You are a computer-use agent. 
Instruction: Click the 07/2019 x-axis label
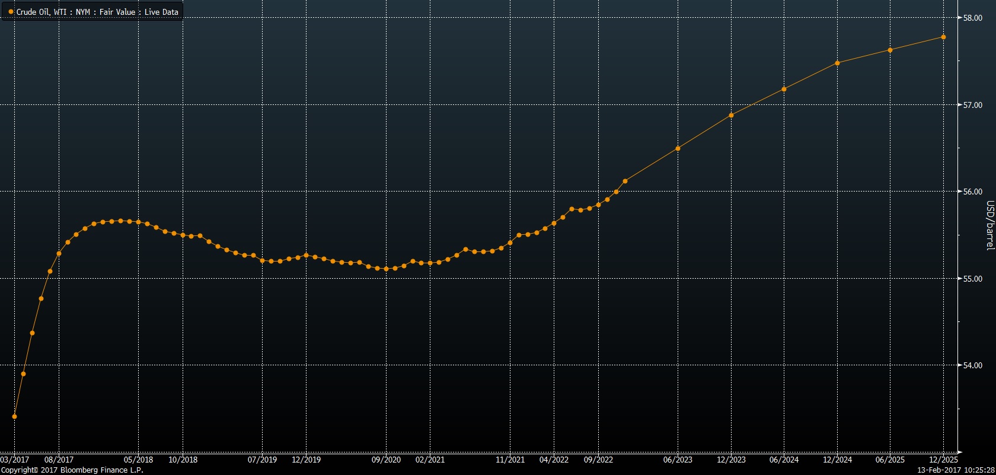pyautogui.click(x=262, y=460)
